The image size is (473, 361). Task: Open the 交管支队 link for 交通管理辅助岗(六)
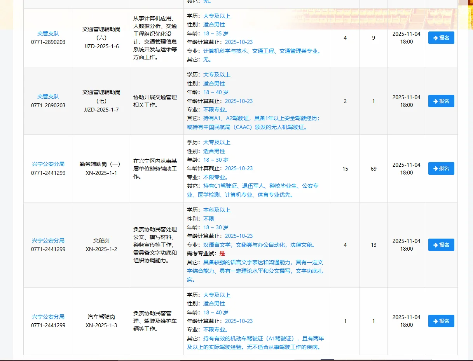[x=48, y=33]
